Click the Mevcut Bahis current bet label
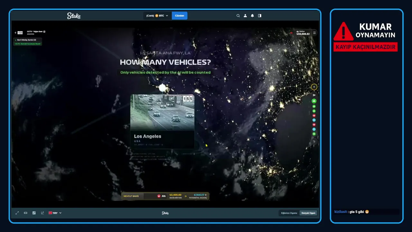Viewport: 412px width, 232px height. [x=131, y=196]
